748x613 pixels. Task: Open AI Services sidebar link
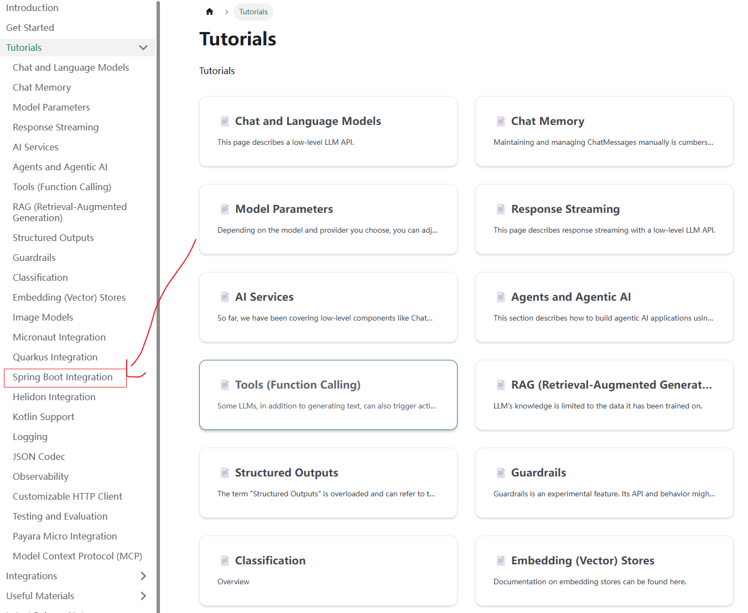(35, 147)
